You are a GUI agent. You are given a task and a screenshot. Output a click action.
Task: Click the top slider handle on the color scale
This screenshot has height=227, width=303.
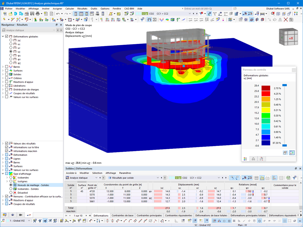click(284, 85)
